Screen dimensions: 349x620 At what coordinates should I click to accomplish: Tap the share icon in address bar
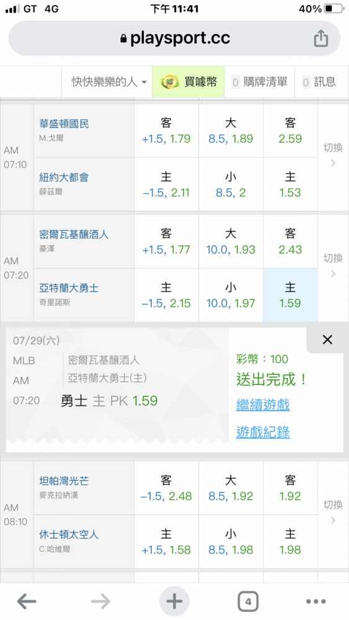pyautogui.click(x=320, y=38)
